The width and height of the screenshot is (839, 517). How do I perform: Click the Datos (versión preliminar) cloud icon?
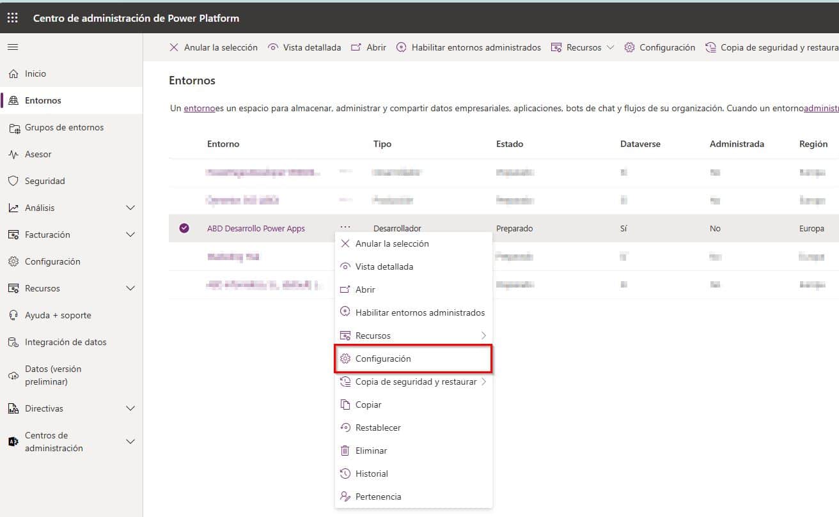[13, 375]
